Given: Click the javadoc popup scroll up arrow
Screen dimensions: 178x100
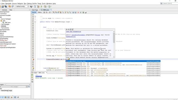Looking at the screenshot, I should coord(114,32).
